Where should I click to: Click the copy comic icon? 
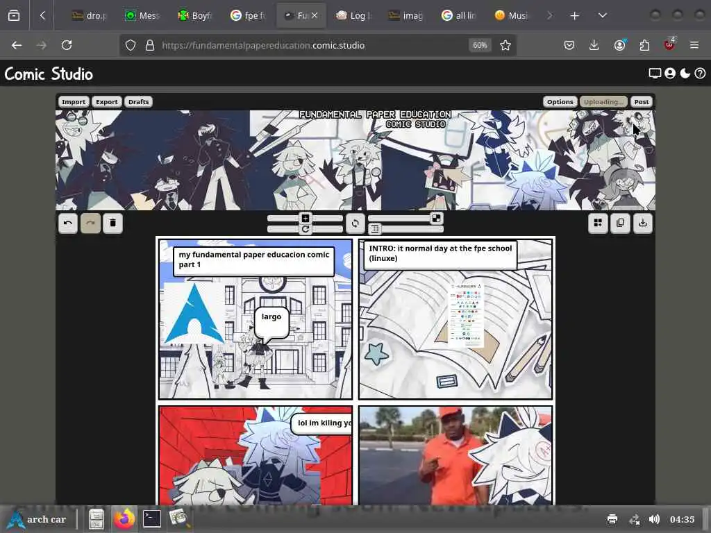coord(620,223)
